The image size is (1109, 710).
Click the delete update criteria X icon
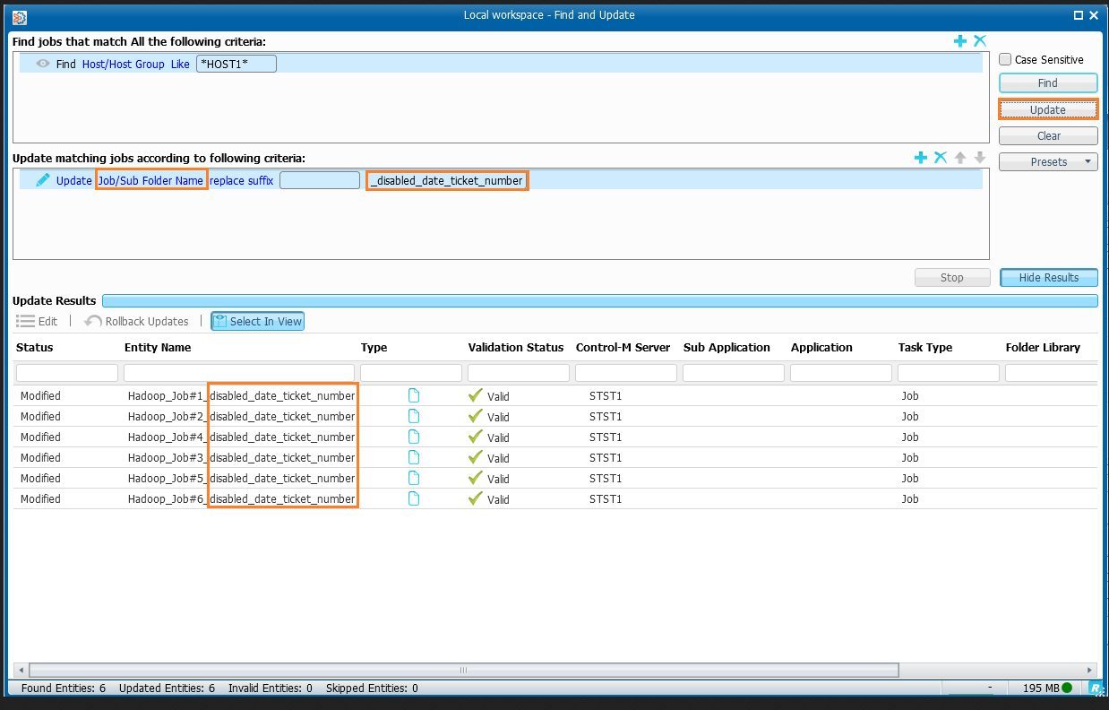click(x=941, y=158)
